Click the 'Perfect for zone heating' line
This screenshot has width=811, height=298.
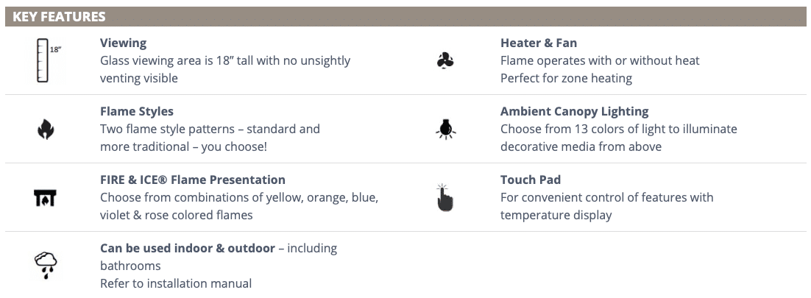point(566,78)
